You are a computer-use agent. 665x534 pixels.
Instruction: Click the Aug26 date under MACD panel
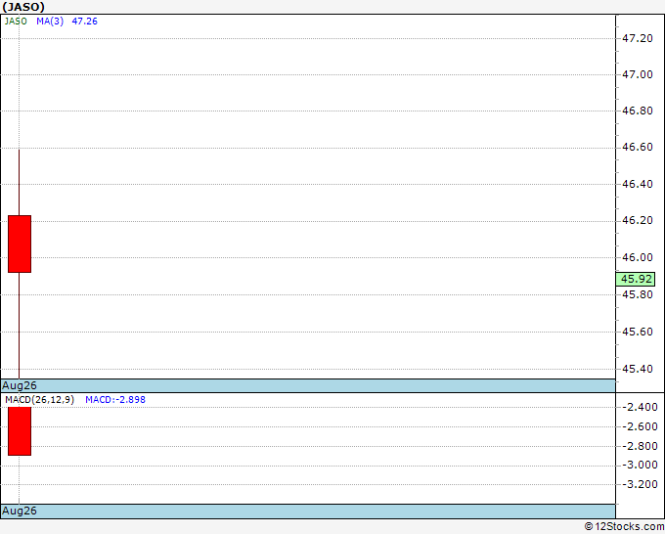(20, 511)
